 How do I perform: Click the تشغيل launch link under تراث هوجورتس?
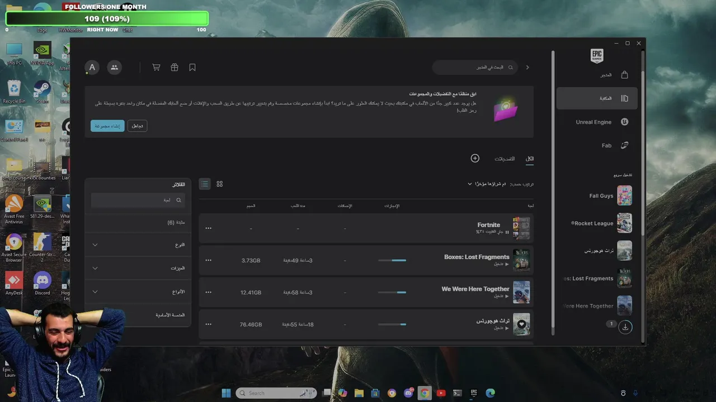point(501,328)
